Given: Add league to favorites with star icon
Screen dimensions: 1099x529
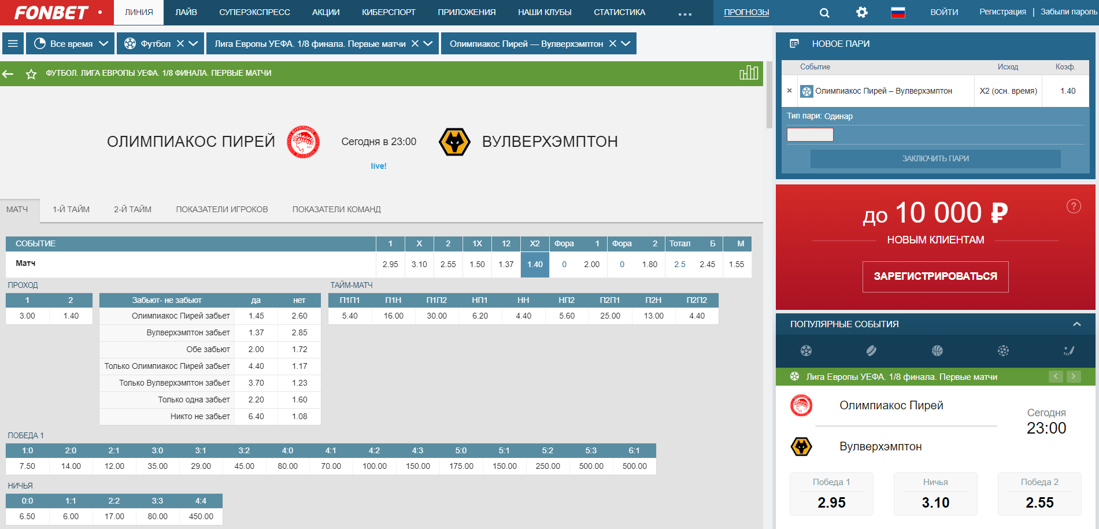Looking at the screenshot, I should tap(31, 74).
